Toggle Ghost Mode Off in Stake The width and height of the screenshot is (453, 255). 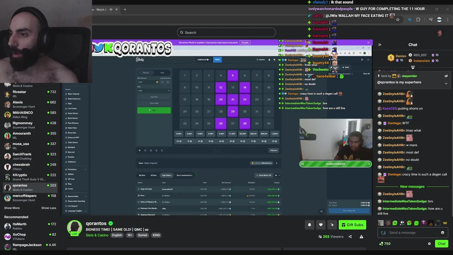[264, 175]
